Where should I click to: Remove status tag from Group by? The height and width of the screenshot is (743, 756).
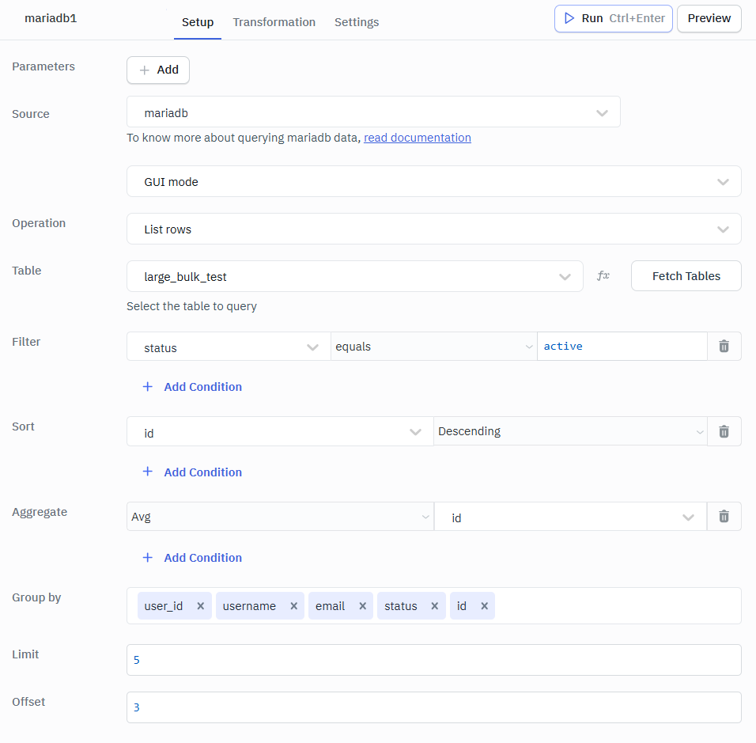(x=434, y=606)
